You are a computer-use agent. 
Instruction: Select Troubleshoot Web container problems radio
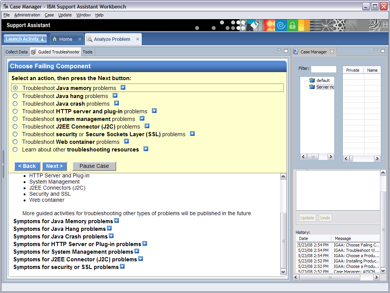click(x=15, y=142)
